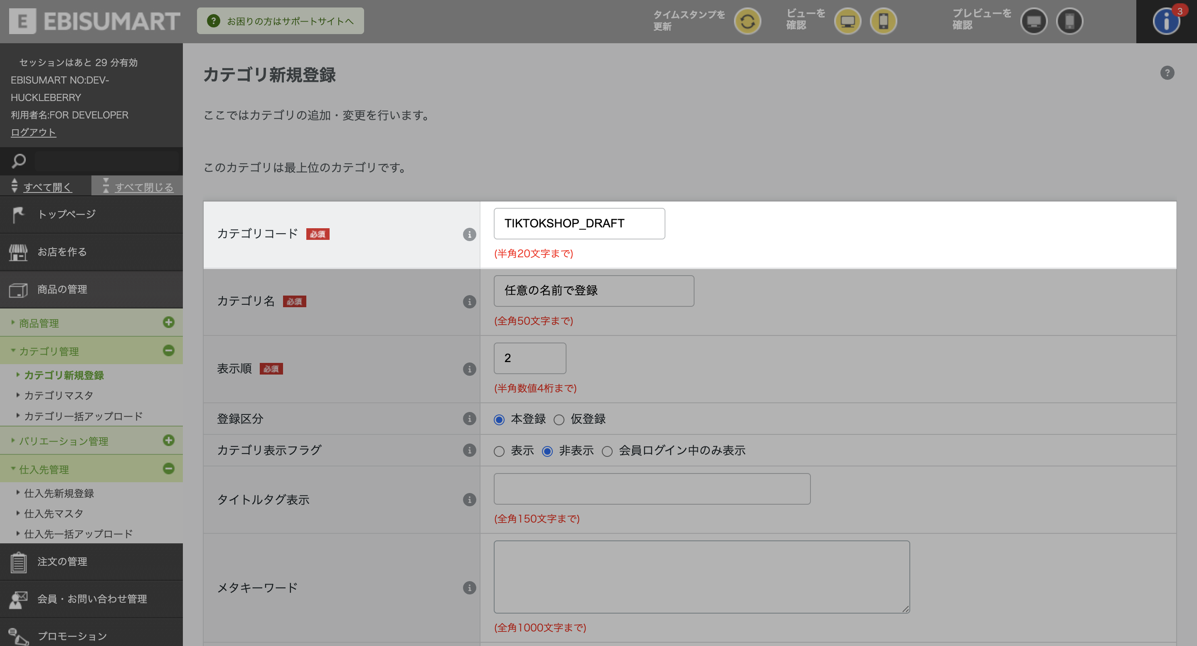Expand the 商品管理 section

pos(169,323)
